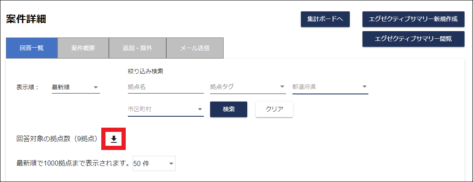The image size is (473, 182).
Task: Open the 案件概要 tab
Action: point(83,48)
